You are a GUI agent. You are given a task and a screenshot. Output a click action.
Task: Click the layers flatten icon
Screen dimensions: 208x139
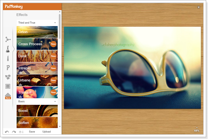click(x=21, y=132)
